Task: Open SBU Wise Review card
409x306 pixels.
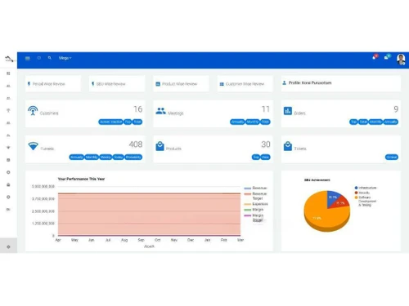Action: (117, 84)
